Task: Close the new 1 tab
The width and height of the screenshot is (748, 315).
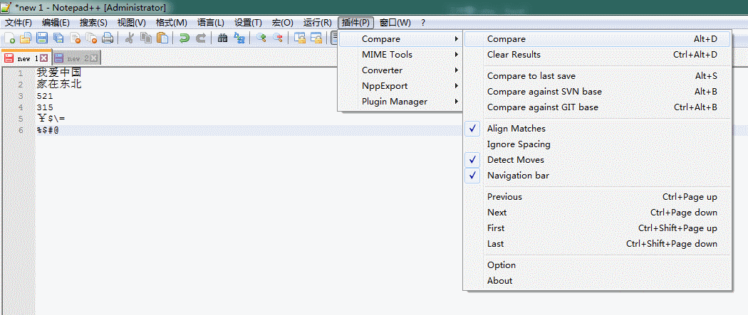Action: tap(44, 58)
